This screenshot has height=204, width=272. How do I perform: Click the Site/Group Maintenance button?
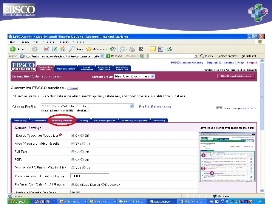[x=236, y=76]
